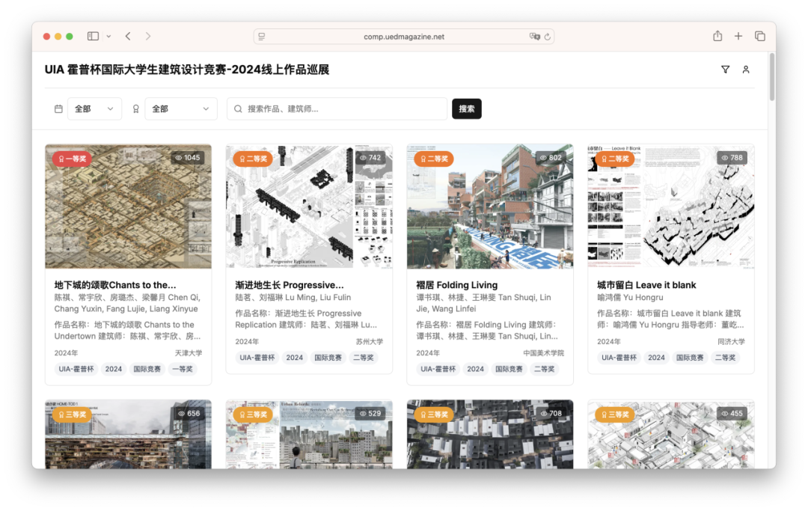The width and height of the screenshot is (808, 511).
Task: Click the page heading UIA 霍普杯国际大学生建筑设计竞赛
Action: 187,70
